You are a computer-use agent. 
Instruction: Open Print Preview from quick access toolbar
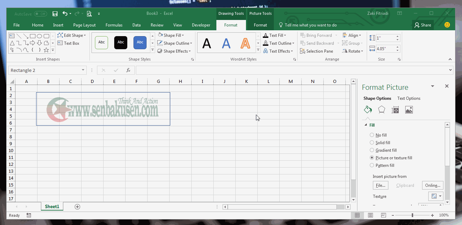click(x=89, y=14)
